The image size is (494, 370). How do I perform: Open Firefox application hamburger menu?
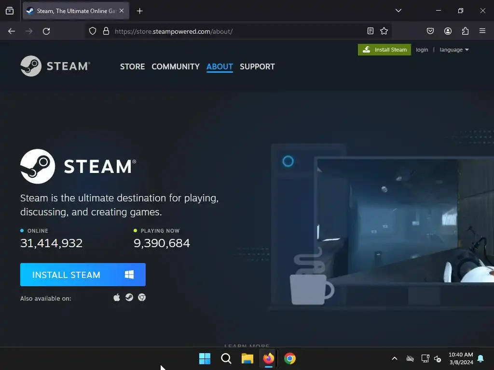click(x=482, y=31)
